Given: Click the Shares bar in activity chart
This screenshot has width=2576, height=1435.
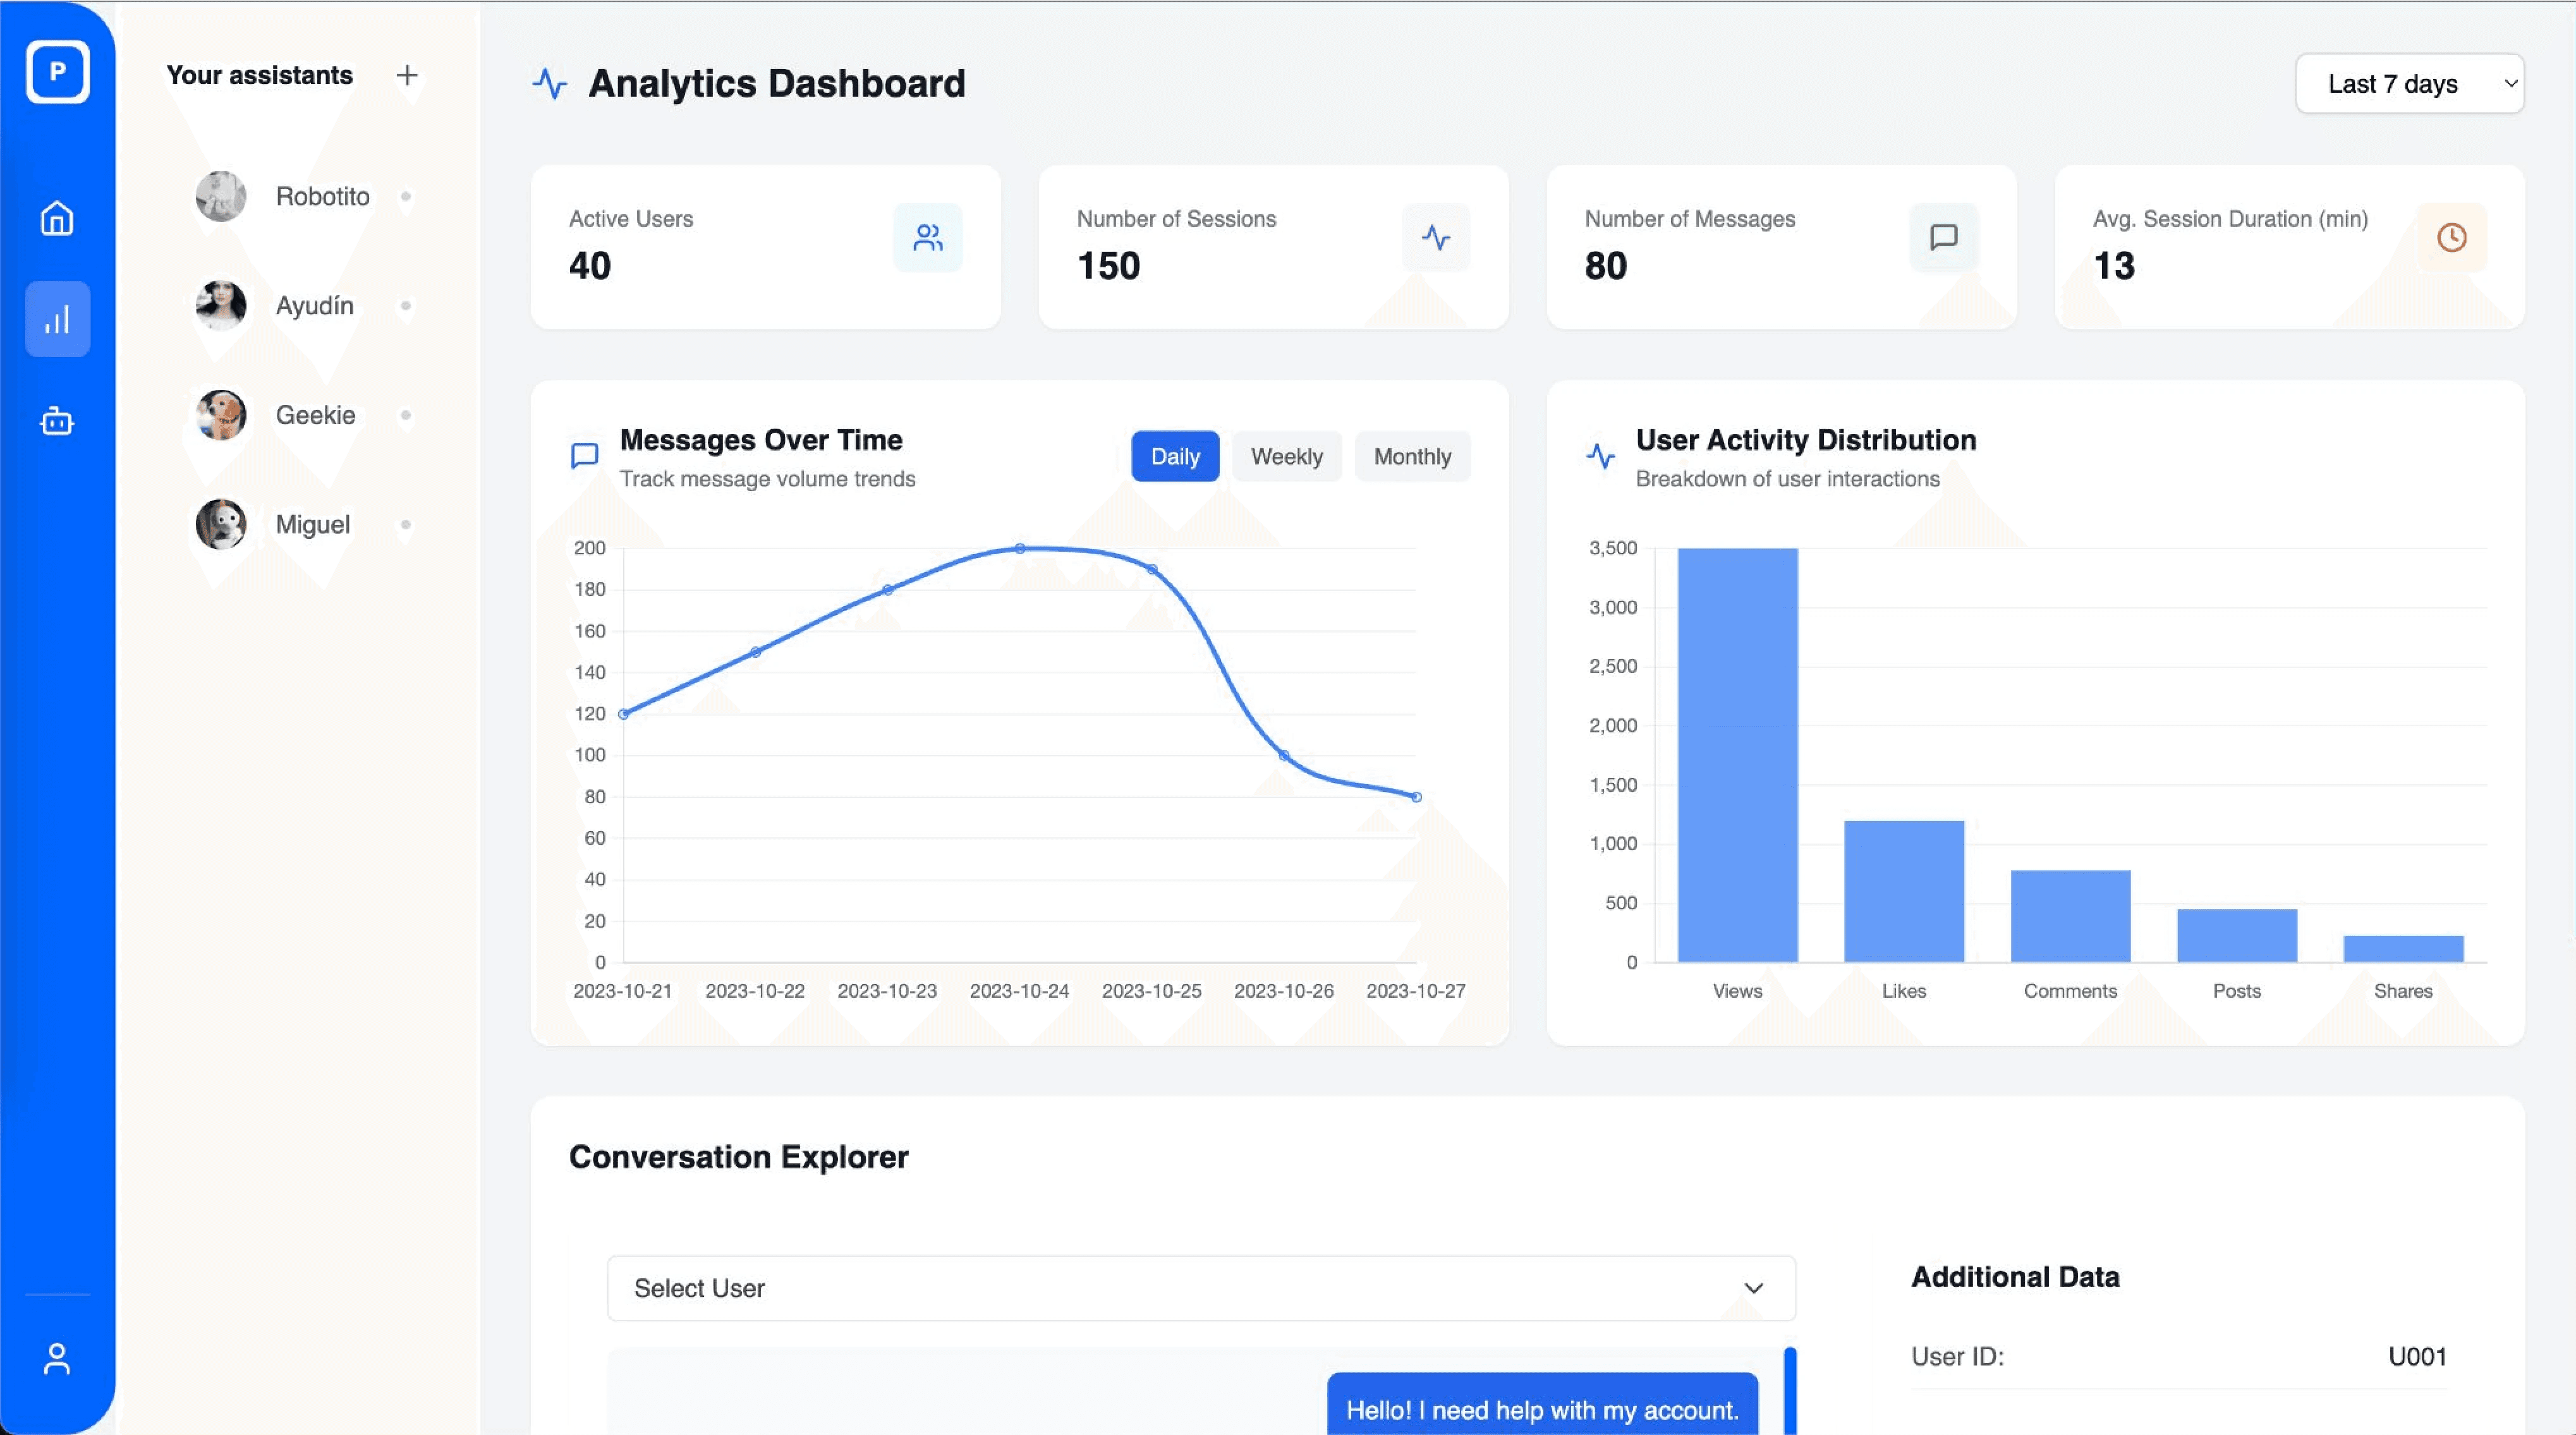Looking at the screenshot, I should pos(2403,949).
